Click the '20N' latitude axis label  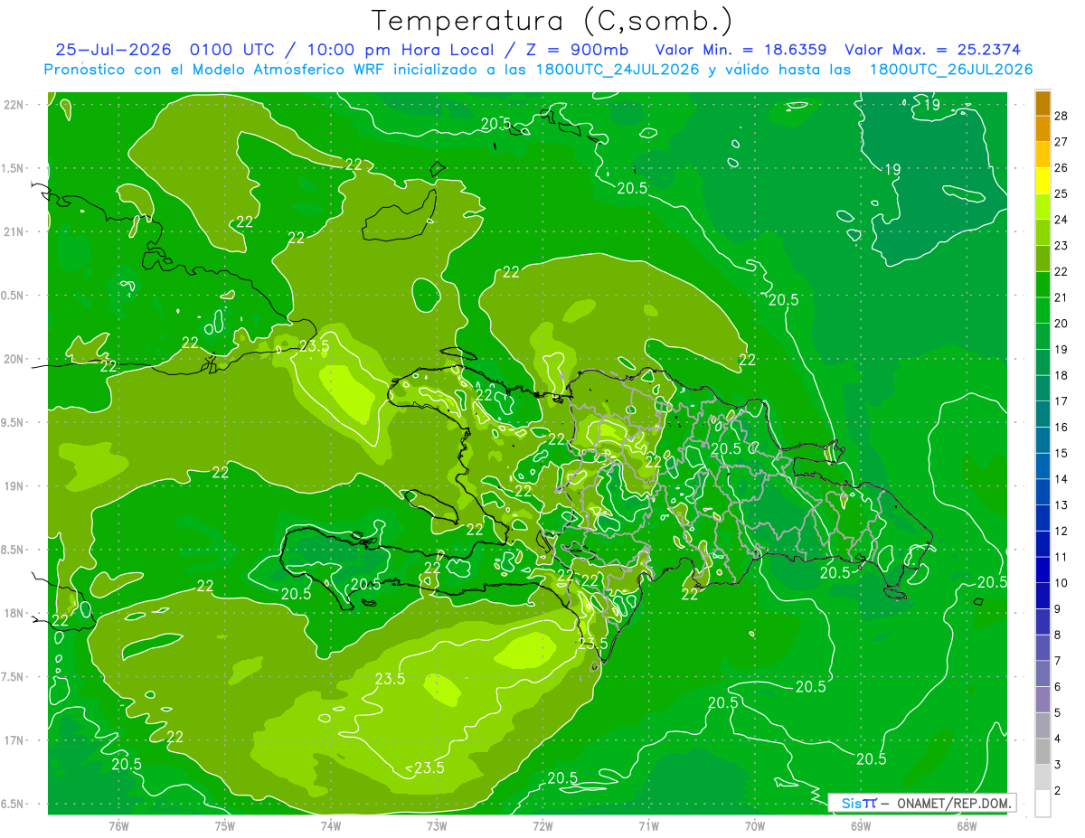(x=14, y=359)
